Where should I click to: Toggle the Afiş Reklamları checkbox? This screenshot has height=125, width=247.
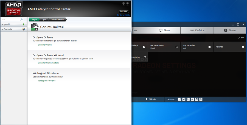click(209, 47)
